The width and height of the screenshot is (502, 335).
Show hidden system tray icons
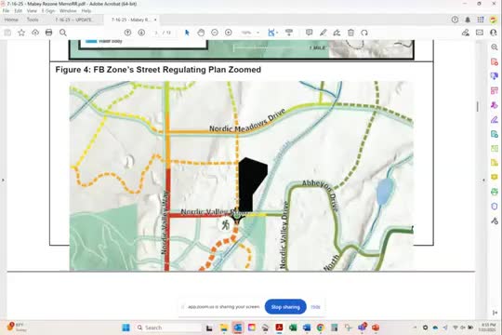pos(415,328)
